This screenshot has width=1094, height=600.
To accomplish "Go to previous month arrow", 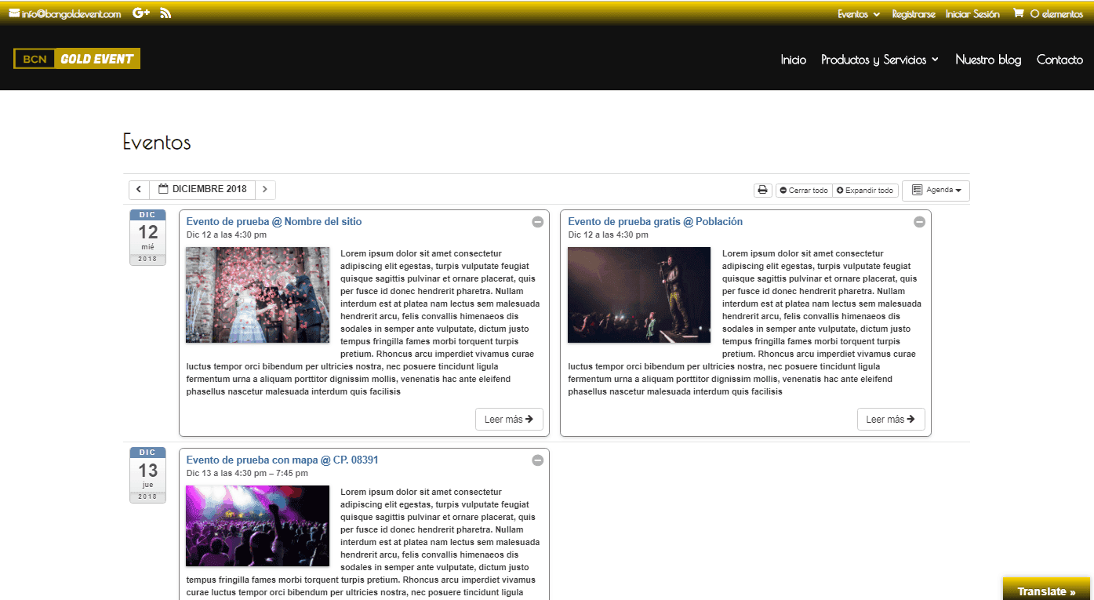I will [x=139, y=190].
